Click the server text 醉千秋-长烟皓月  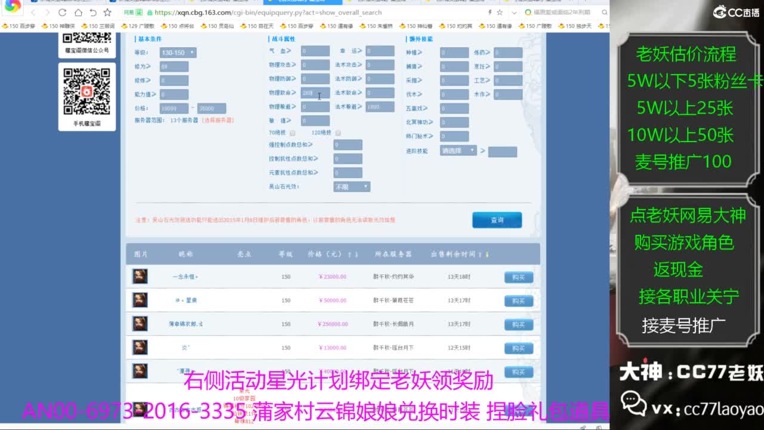393,324
